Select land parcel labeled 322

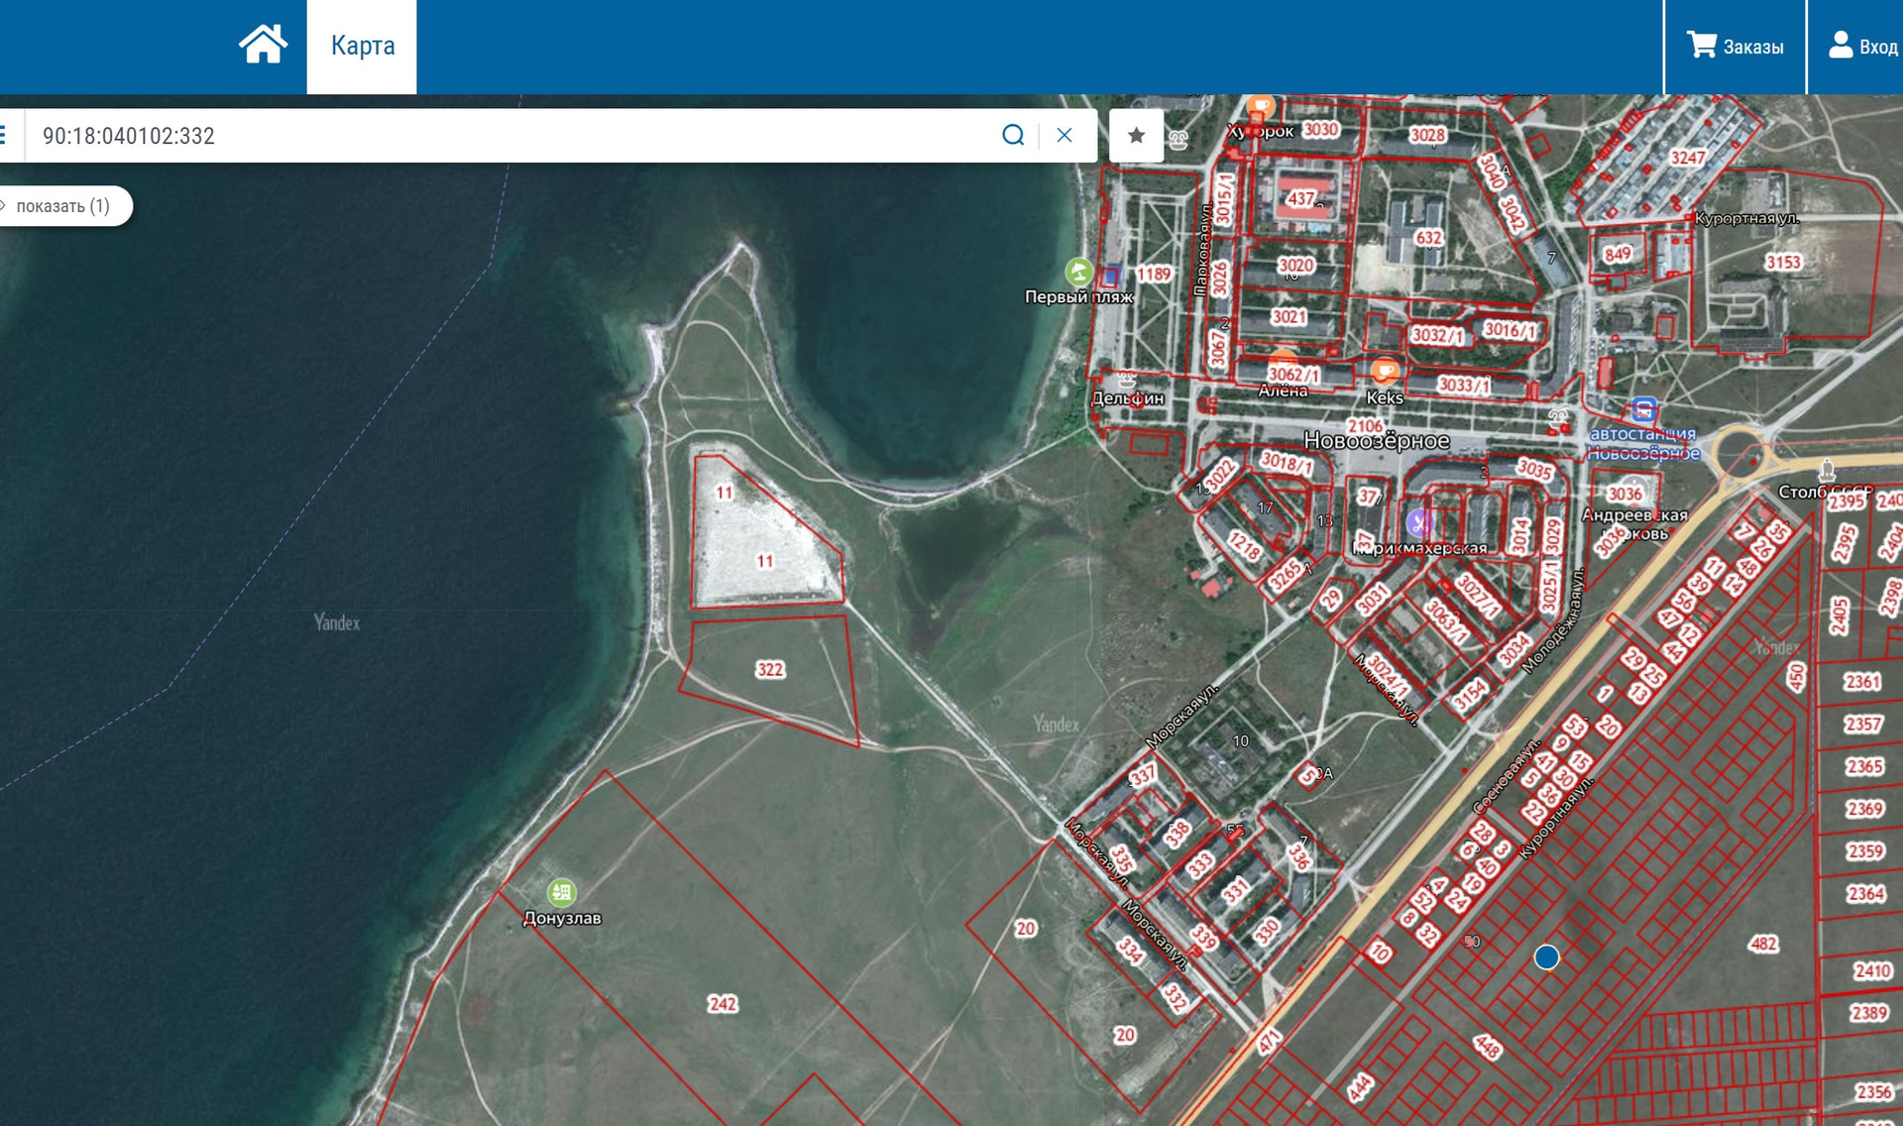(770, 669)
